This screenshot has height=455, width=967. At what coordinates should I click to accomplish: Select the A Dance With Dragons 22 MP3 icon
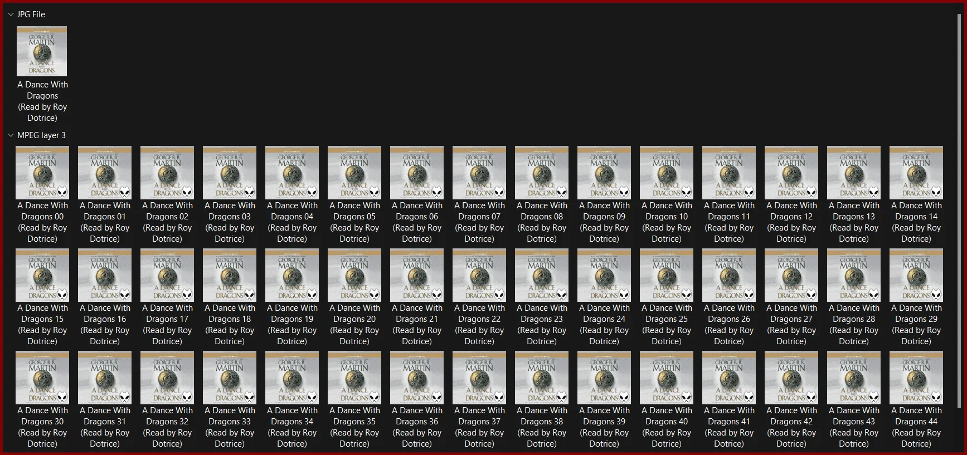pyautogui.click(x=479, y=275)
